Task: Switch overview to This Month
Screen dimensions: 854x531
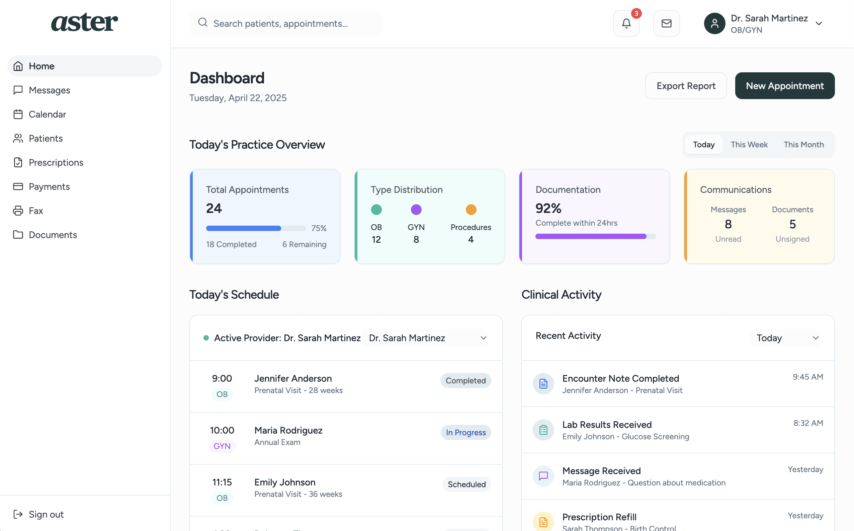Action: 803,145
